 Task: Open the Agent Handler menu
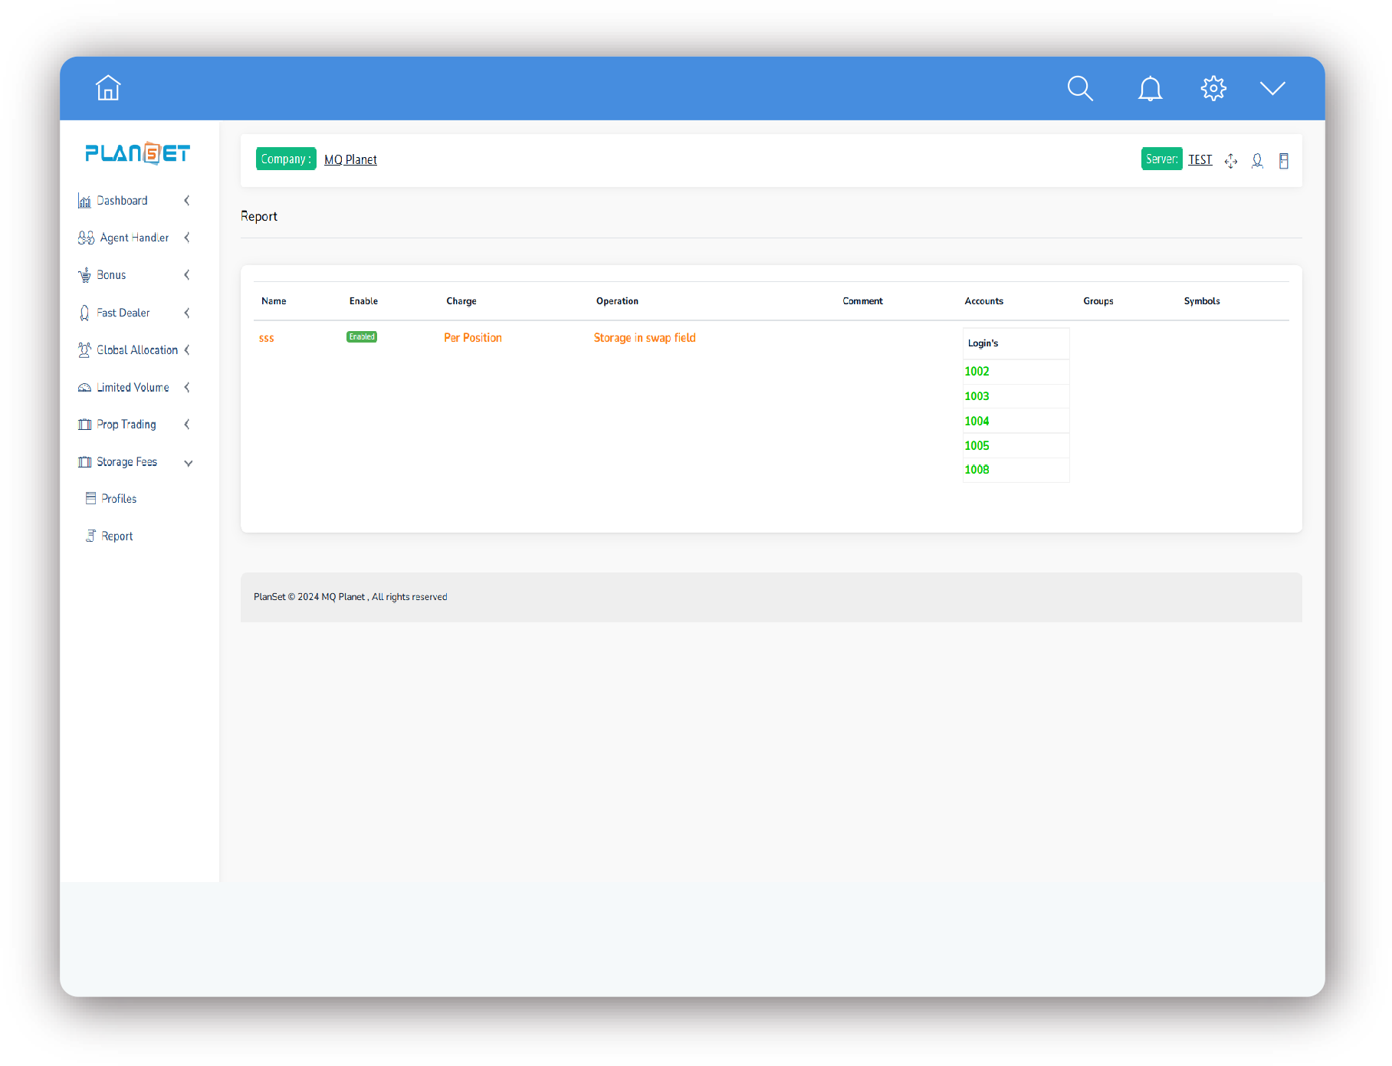[134, 238]
